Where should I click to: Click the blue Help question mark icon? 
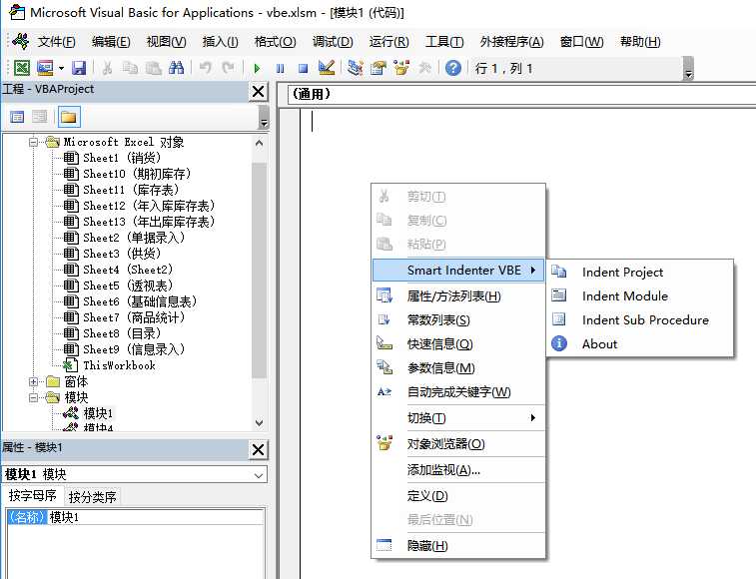coord(453,68)
